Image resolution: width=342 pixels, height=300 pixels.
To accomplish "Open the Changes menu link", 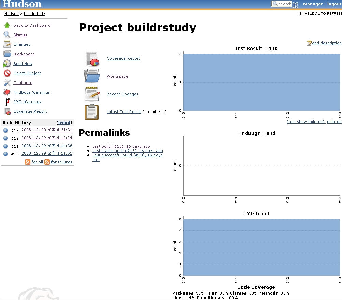I will coord(22,44).
